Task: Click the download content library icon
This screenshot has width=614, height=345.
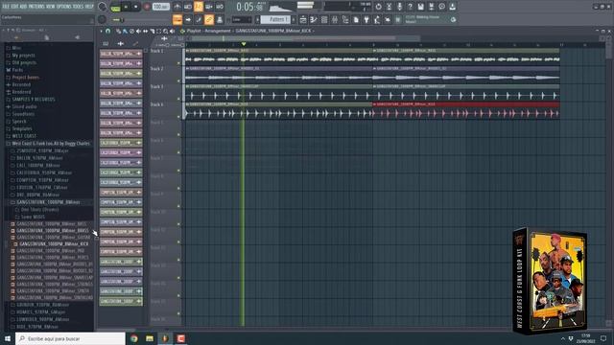Action: pos(452,7)
